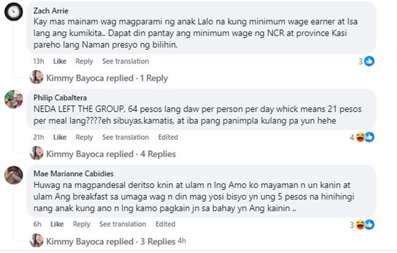Reply to Zach Arrie's comment
Image resolution: width=397 pixels, height=253 pixels.
(84, 61)
